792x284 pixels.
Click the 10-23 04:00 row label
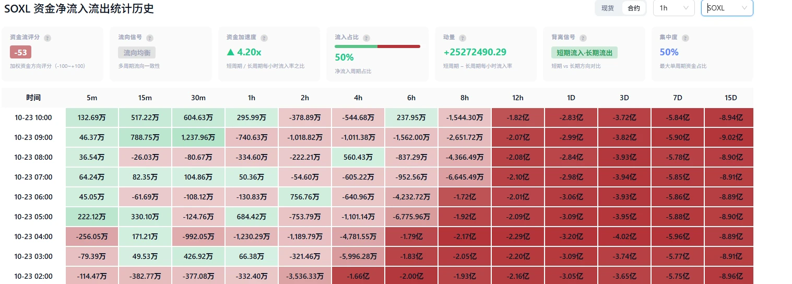click(x=33, y=236)
